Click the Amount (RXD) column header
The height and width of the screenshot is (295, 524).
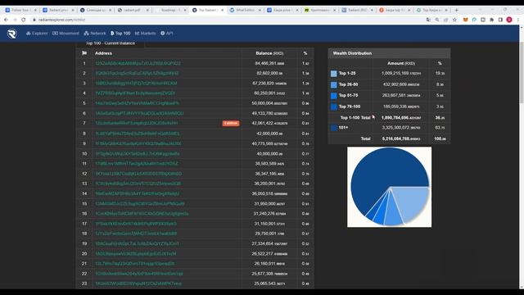(x=400, y=63)
